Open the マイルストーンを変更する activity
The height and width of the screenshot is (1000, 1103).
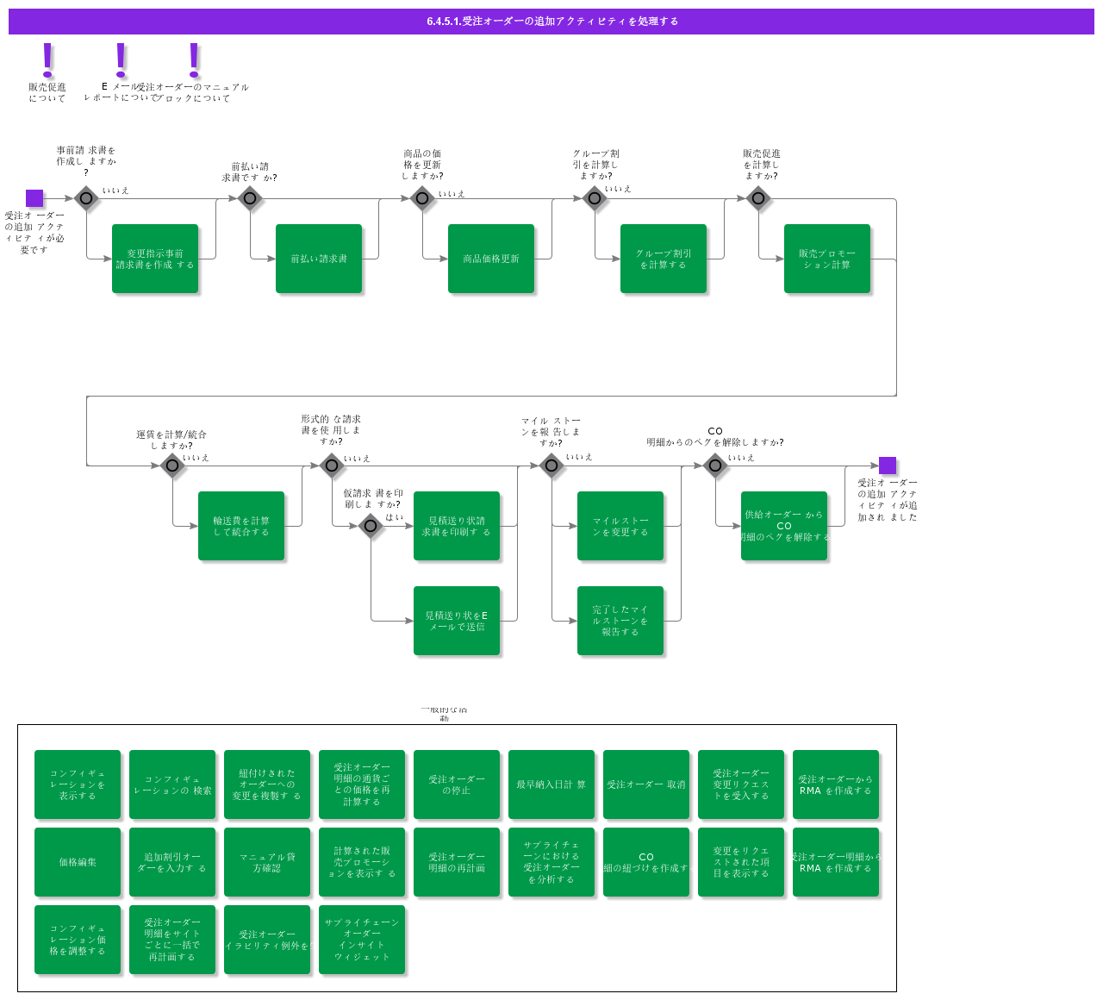click(620, 526)
